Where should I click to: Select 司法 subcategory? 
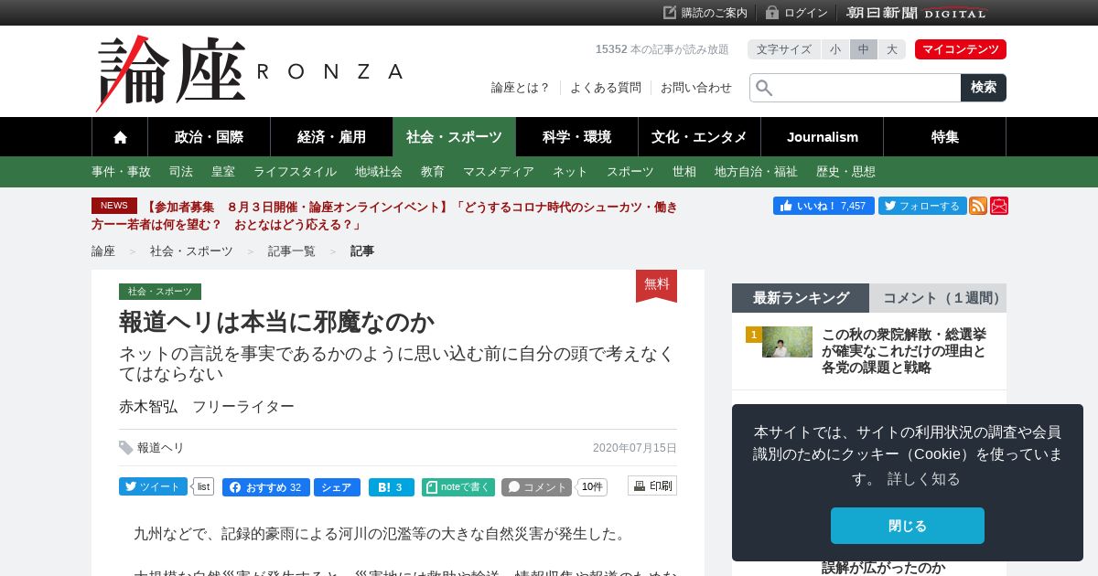pos(181,172)
